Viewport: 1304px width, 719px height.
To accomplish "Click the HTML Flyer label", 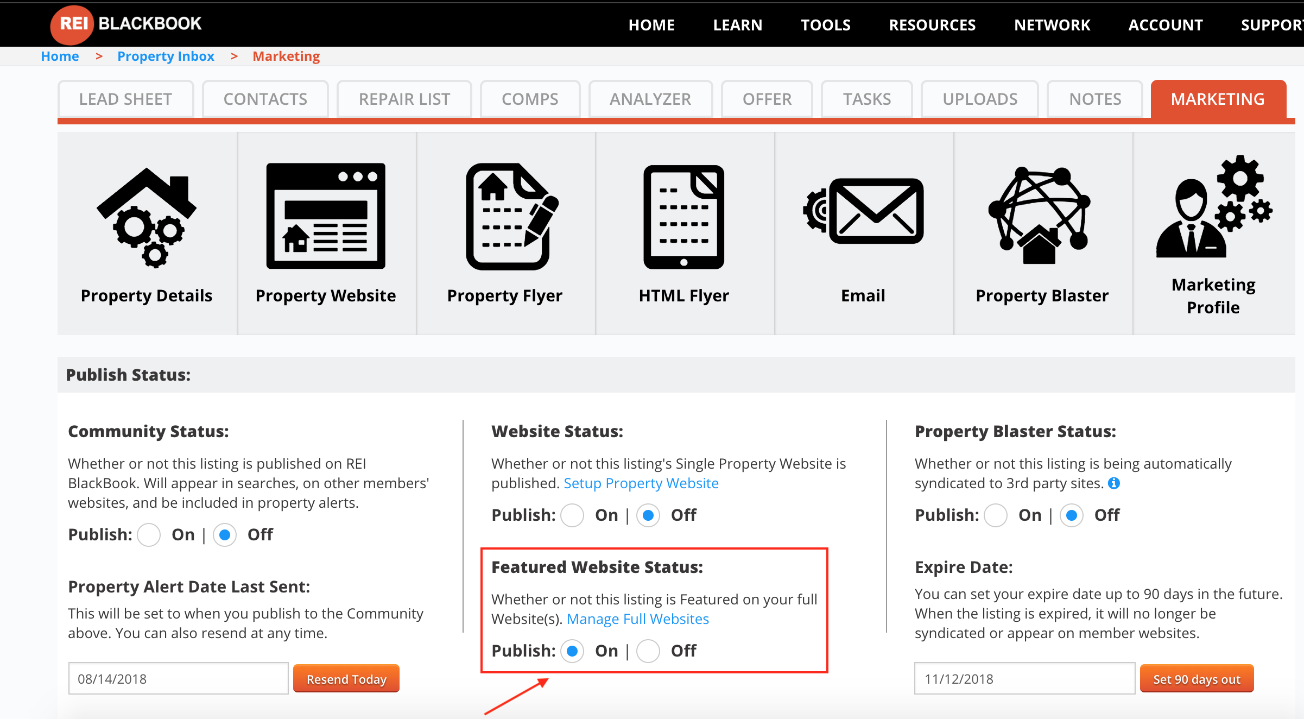I will click(684, 296).
